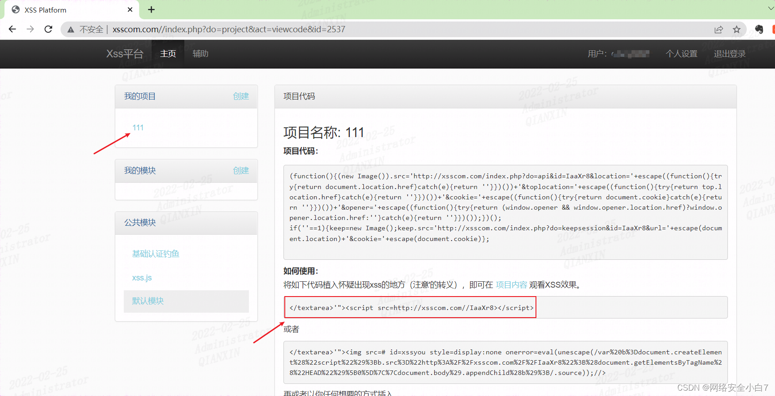
Task: Click the 我的项目 panel header
Action: tap(186, 96)
